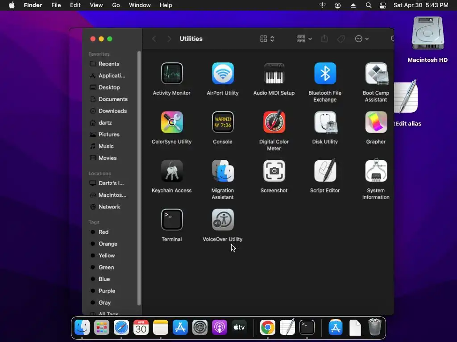Open Control Center in menu bar
The height and width of the screenshot is (342, 457).
click(382, 5)
